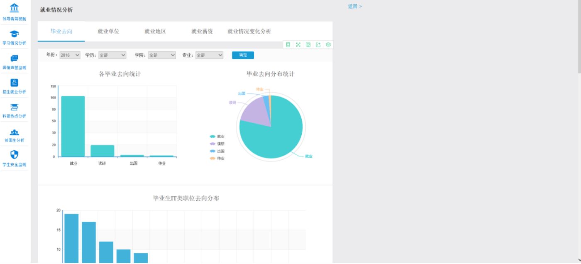Viewport: 581px width, 264px height.
Task: Click the 待业 axis label under bar chart
Action: [162, 163]
